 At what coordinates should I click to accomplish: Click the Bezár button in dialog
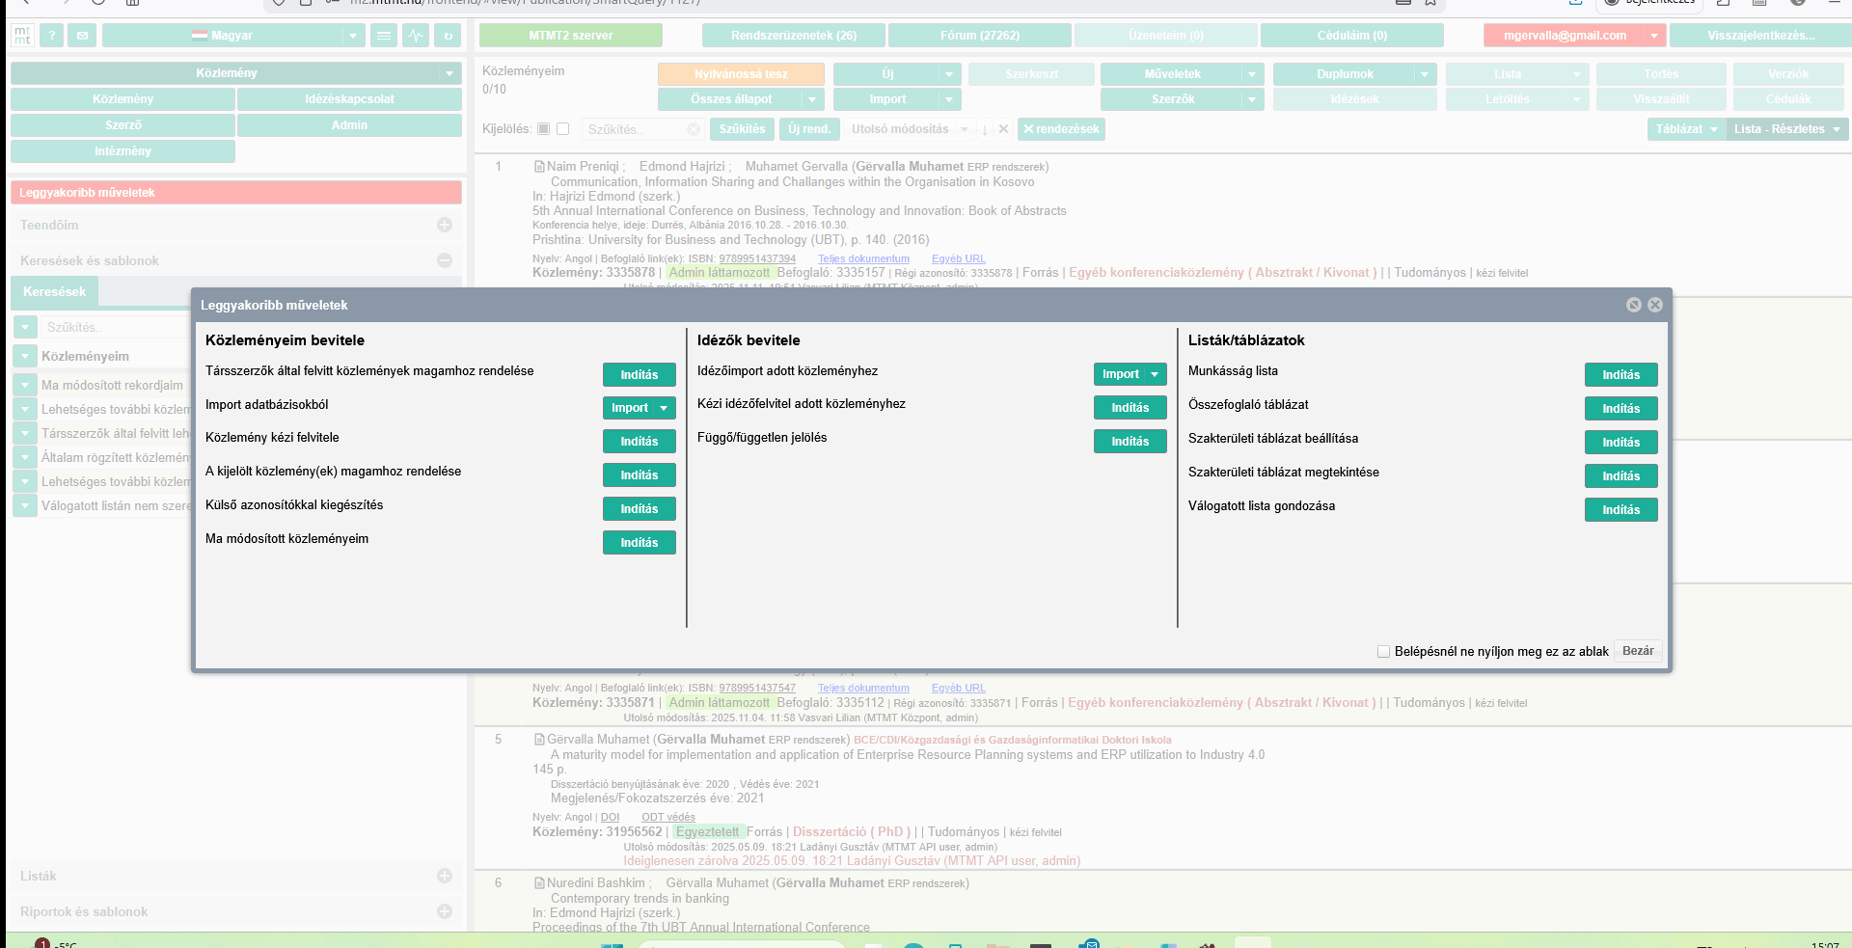click(x=1637, y=651)
